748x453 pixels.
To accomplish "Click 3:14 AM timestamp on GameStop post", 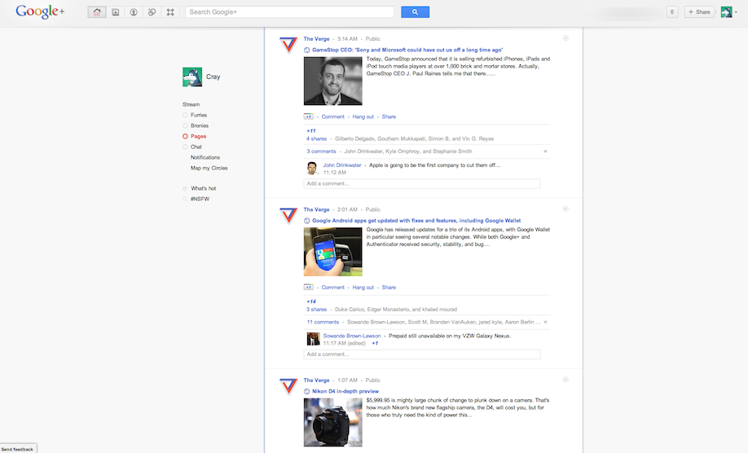I will 347,39.
